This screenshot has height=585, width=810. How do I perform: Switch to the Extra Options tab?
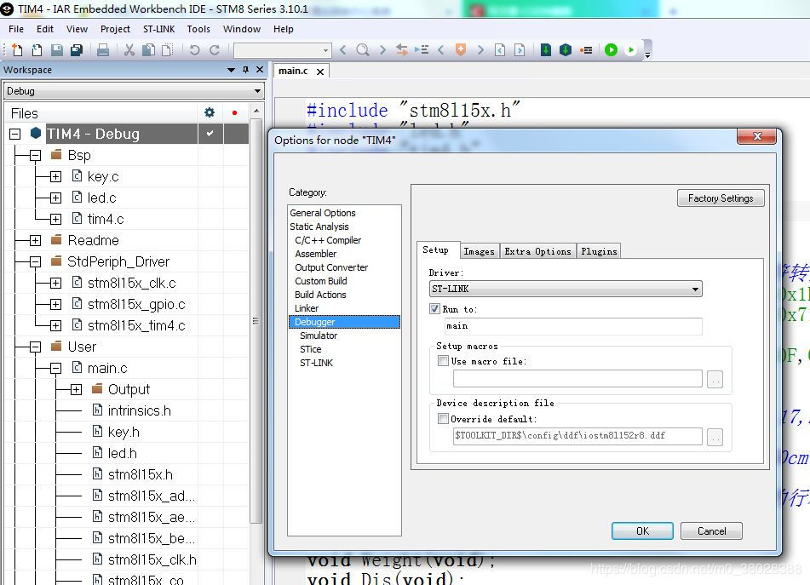pos(537,251)
